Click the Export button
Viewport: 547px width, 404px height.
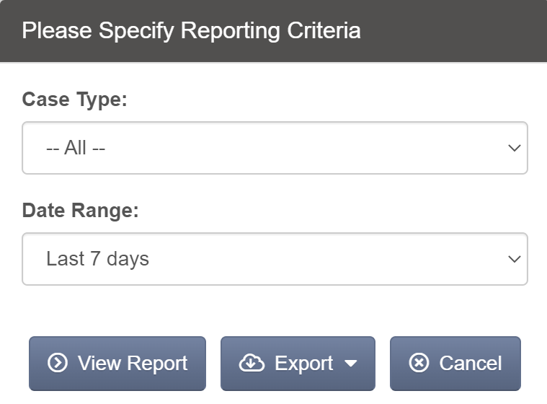coord(298,364)
